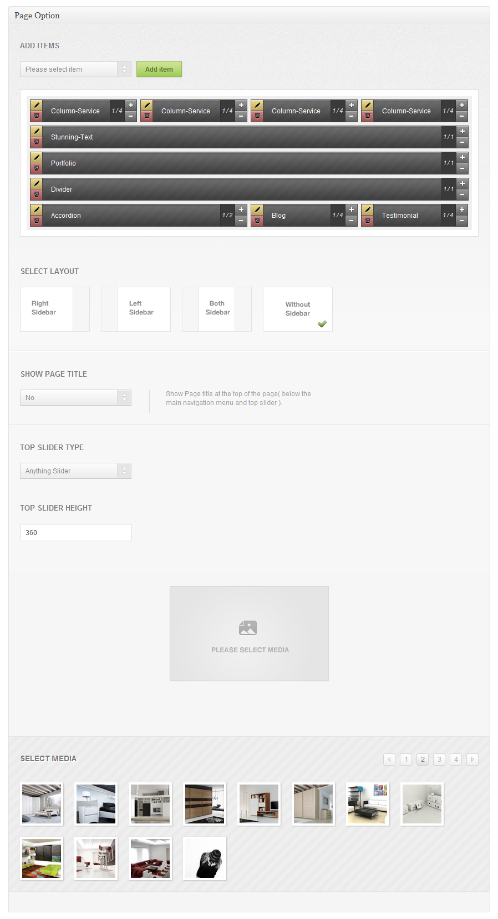Go to next media page arrow
Viewport: 498px width, 919px height.
[472, 760]
